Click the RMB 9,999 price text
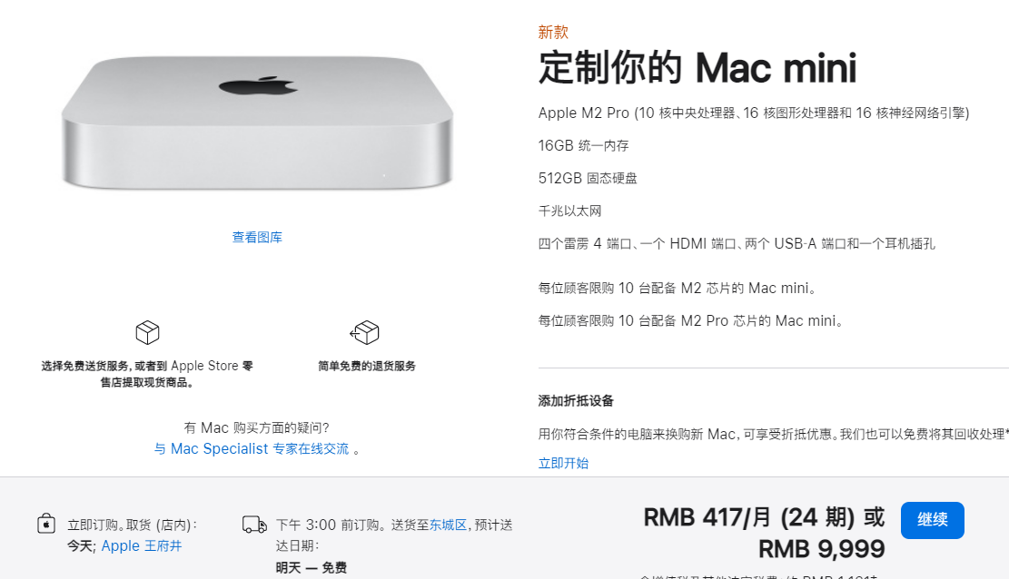 point(822,549)
